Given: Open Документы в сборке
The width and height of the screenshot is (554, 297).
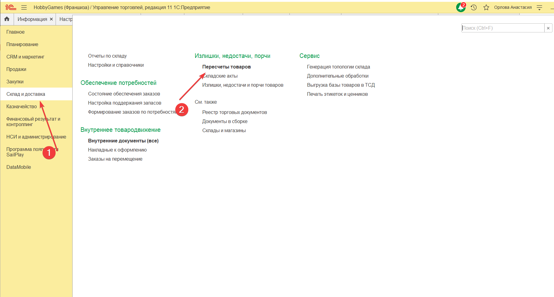Looking at the screenshot, I should click(x=225, y=121).
